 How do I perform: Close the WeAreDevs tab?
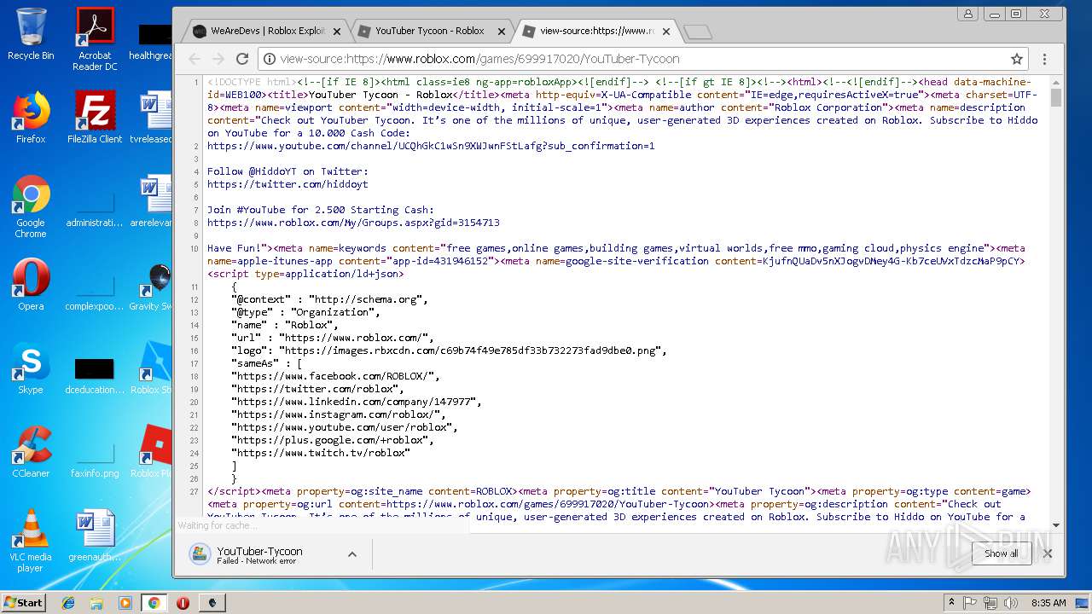pyautogui.click(x=336, y=32)
